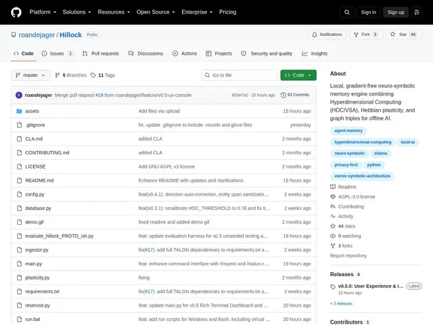This screenshot has width=433, height=325.
Task: Click the star icon beside 44 stars
Action: [333, 226]
